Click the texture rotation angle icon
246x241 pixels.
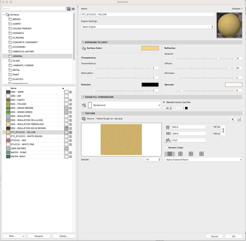click(x=168, y=140)
